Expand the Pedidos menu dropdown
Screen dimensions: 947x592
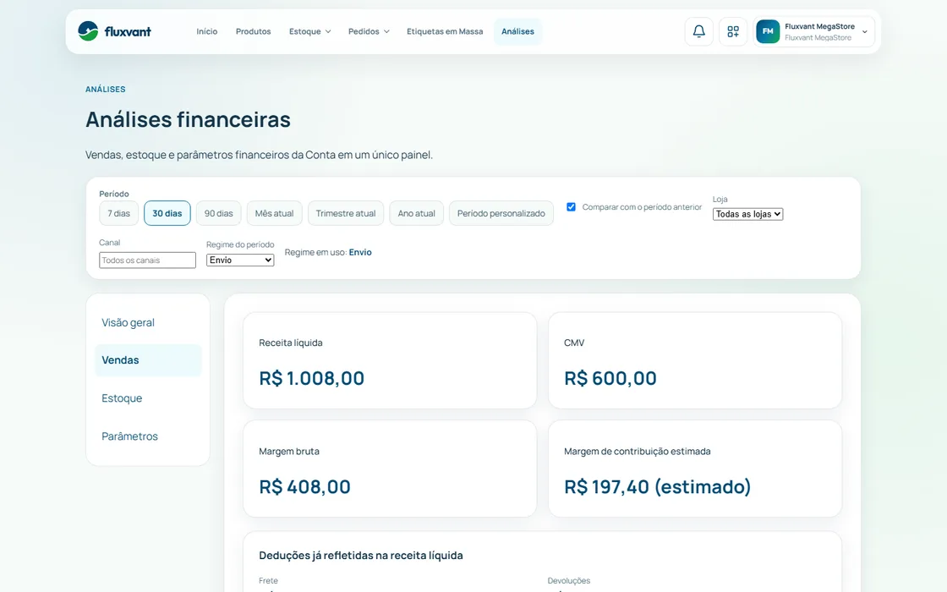tap(369, 31)
